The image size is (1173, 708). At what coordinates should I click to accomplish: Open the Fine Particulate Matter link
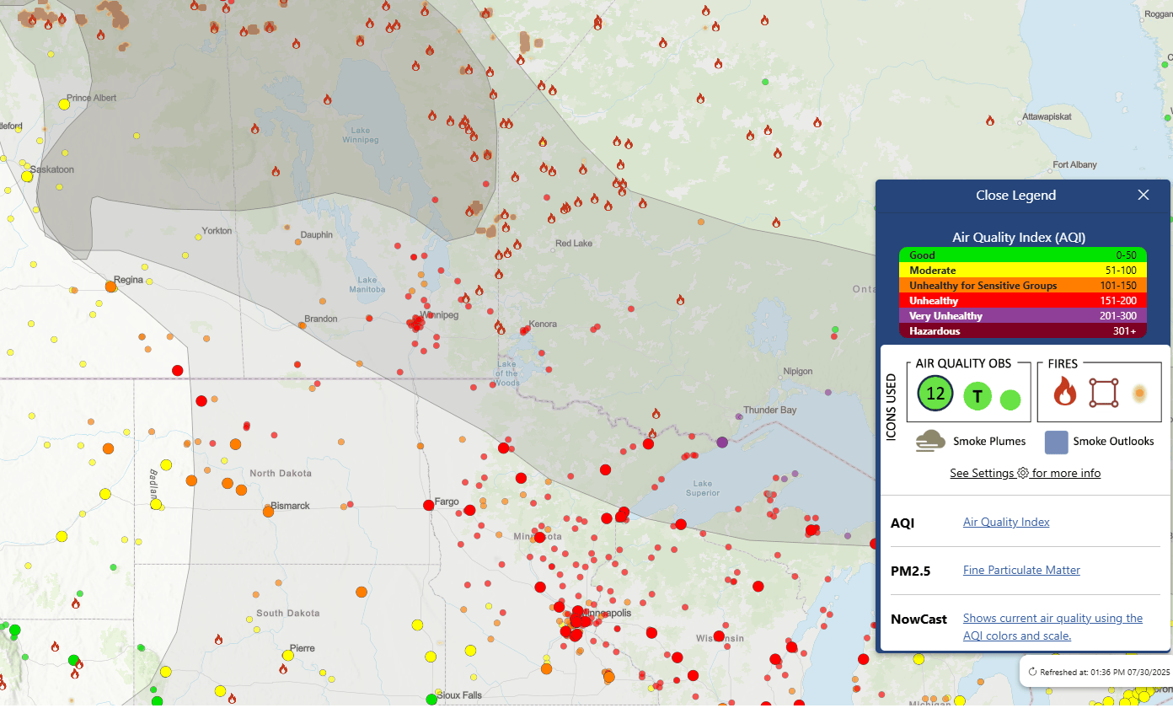pyautogui.click(x=1021, y=570)
